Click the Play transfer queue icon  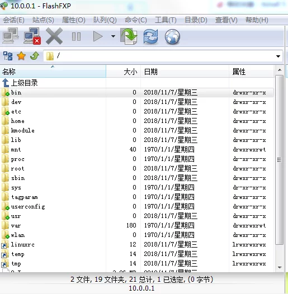[x=98, y=36]
